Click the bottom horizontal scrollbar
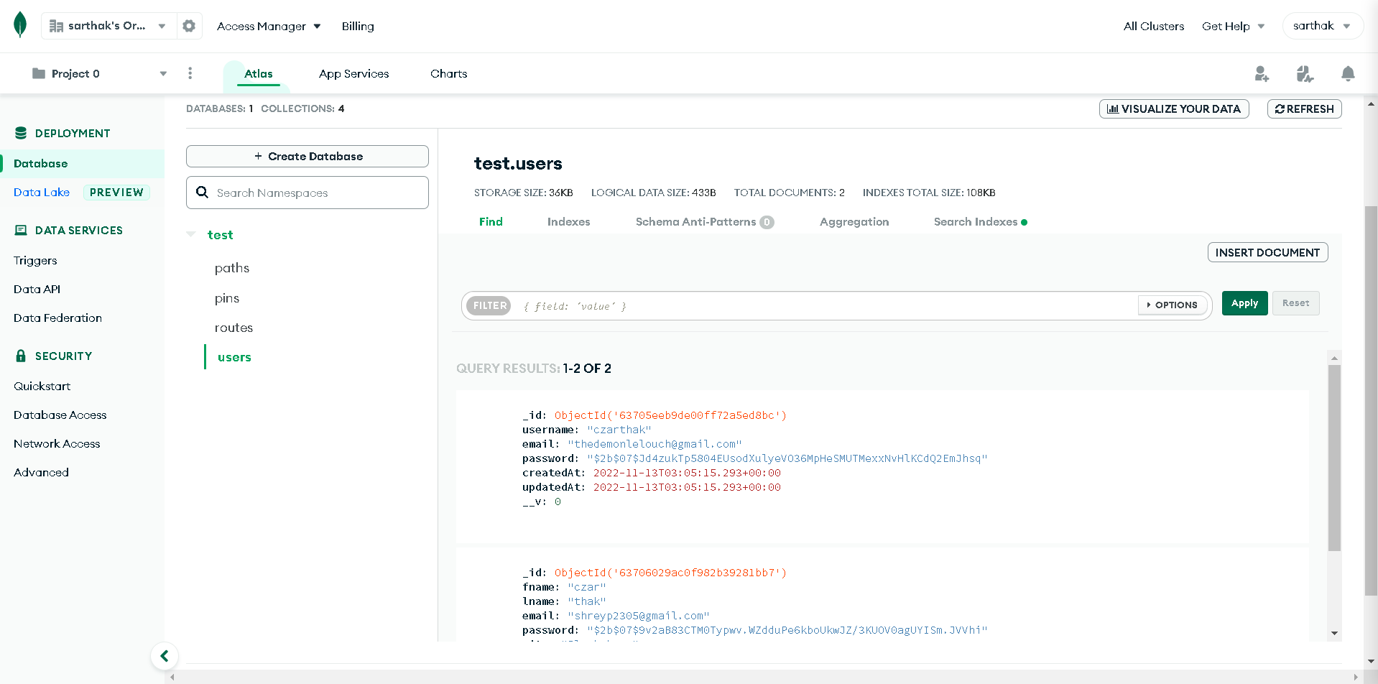 point(764,677)
